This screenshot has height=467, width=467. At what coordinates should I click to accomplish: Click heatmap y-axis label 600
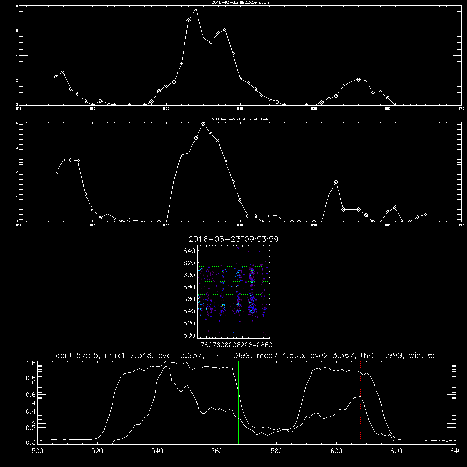[x=190, y=275]
